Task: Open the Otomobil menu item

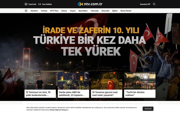Action: tap(105, 11)
